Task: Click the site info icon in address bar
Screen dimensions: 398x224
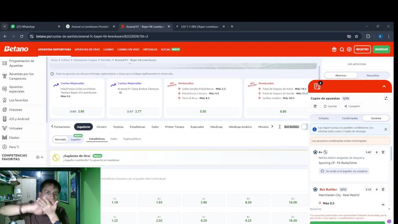Action: (x=31, y=36)
